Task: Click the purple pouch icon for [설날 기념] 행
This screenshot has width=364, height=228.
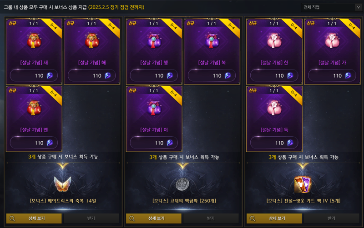Action: tap(154, 41)
